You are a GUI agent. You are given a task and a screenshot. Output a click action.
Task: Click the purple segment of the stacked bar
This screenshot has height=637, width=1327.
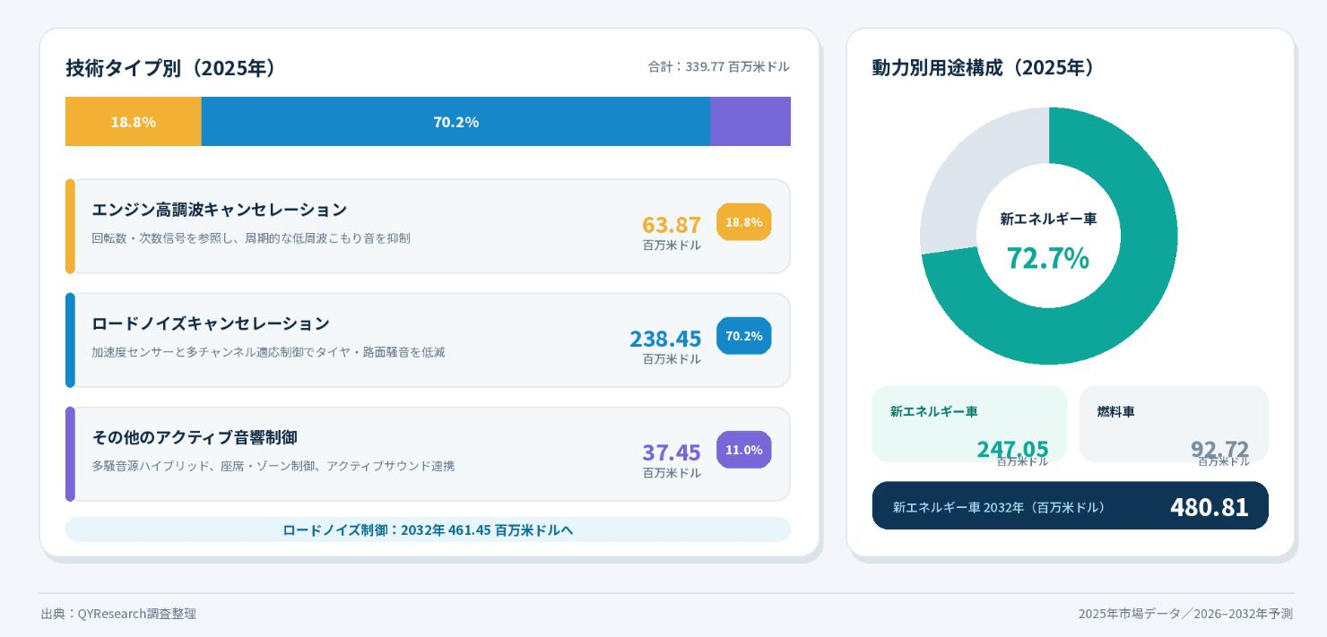[x=750, y=121]
